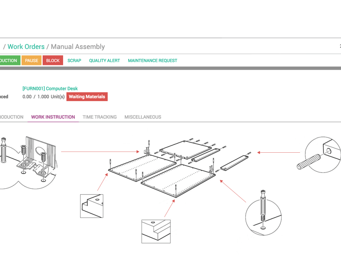Click the wooden dowel detail circle
This screenshot has width=341, height=255.
[x=319, y=154]
